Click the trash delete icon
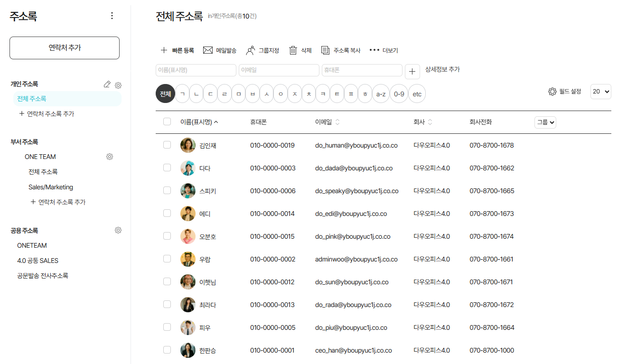 [x=293, y=50]
